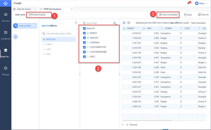Click the Save As button
Image resolution: width=211 pixels, height=130 pixels.
click(x=203, y=15)
